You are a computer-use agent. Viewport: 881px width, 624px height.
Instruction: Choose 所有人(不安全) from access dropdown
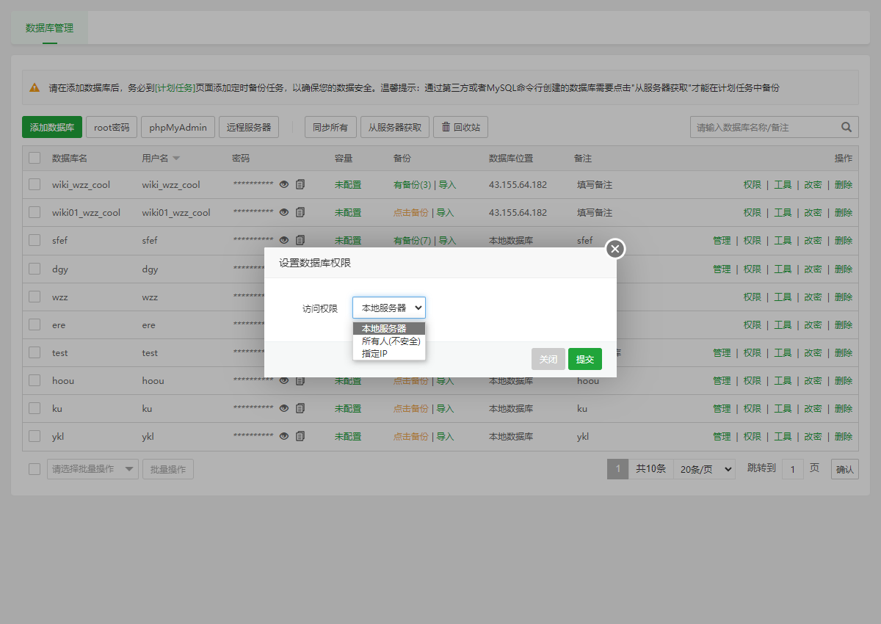coord(390,341)
